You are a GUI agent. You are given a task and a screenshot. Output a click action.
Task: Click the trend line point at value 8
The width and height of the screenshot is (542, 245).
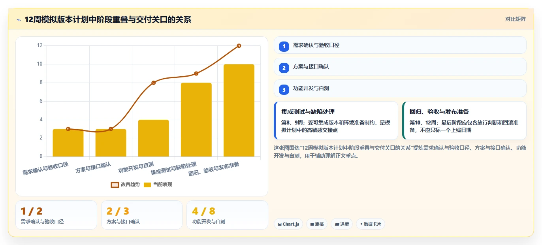tap(153, 83)
